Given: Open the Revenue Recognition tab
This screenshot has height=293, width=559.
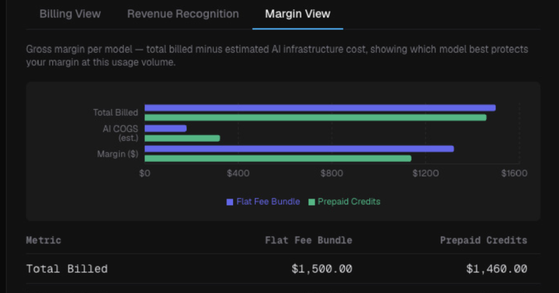Looking at the screenshot, I should point(183,14).
